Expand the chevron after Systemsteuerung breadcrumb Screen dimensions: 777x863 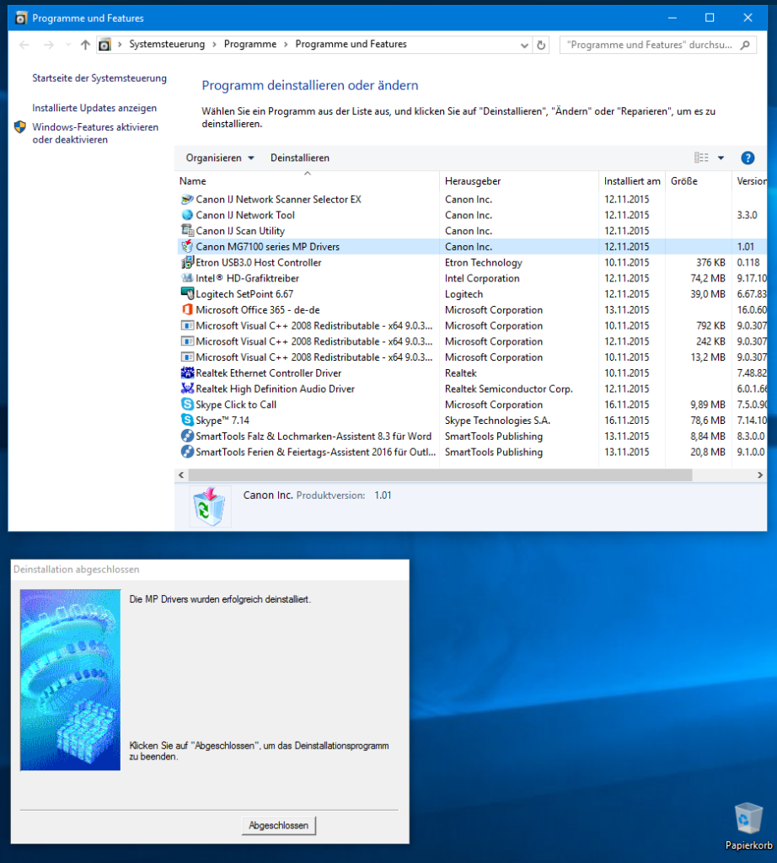(x=214, y=45)
